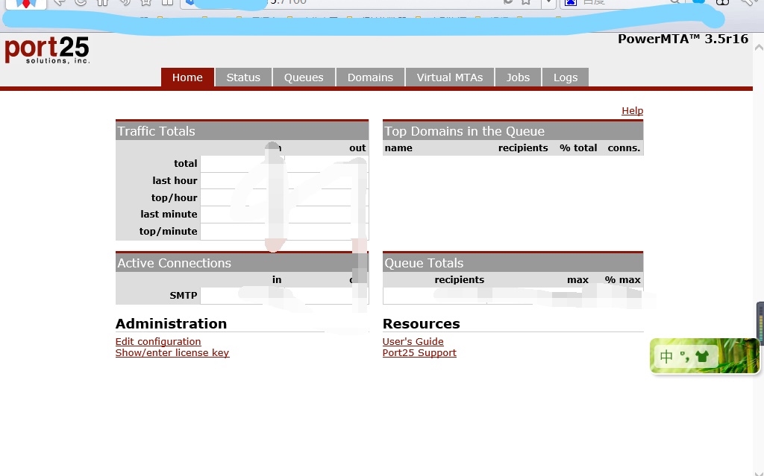The height and width of the screenshot is (476, 764).
Task: Click the 'last hour' row label
Action: [175, 180]
